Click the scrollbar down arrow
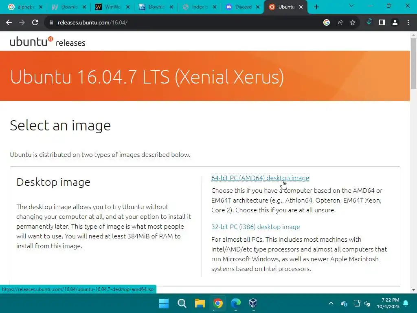Screen dimensions: 417x313 413,290
